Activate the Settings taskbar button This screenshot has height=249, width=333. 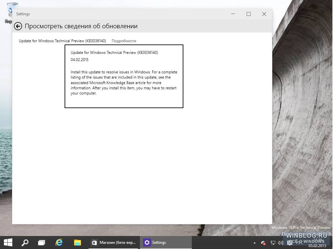pos(166,243)
